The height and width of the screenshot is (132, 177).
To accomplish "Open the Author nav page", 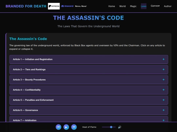I will [x=167, y=6].
